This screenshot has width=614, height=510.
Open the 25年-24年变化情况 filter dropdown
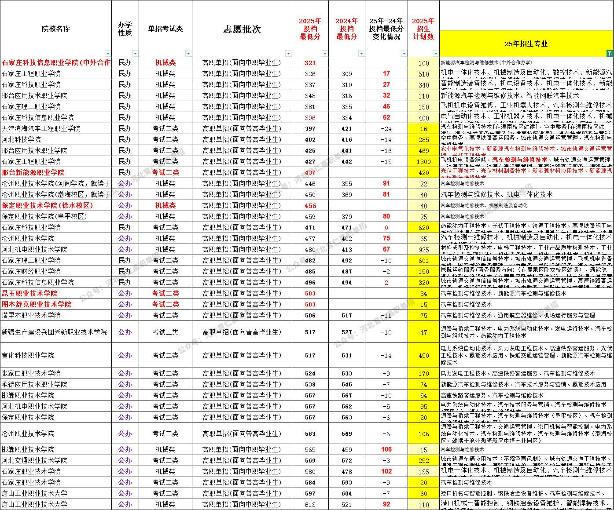click(404, 54)
